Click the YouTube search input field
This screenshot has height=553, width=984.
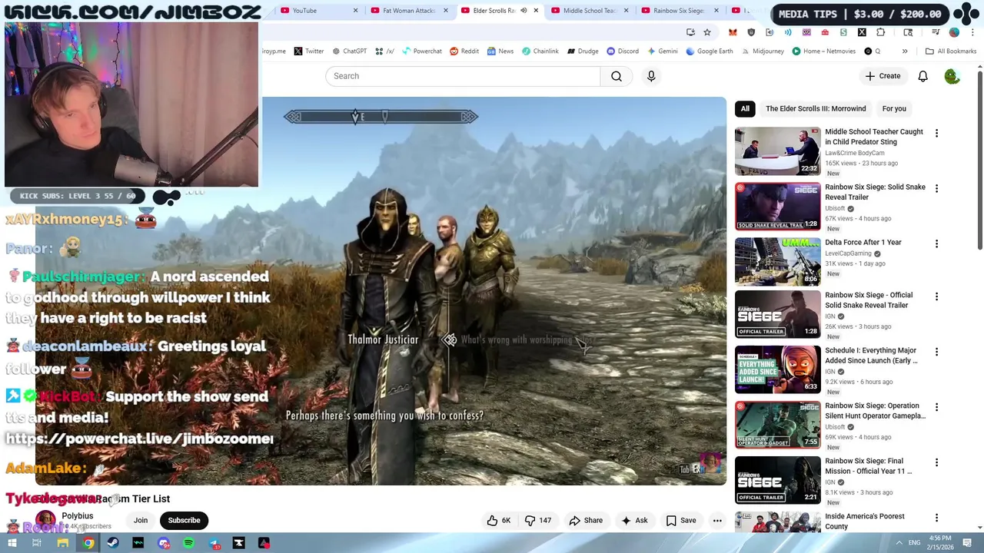(x=463, y=76)
